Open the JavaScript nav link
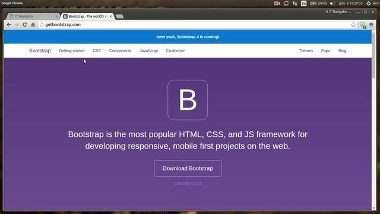Viewport: 380px width, 214px height. [148, 51]
